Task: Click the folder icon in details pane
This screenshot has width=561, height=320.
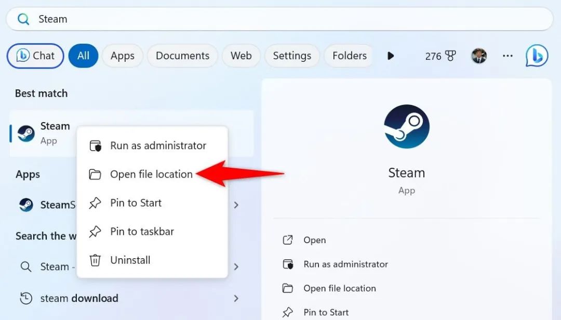Action: pyautogui.click(x=288, y=288)
